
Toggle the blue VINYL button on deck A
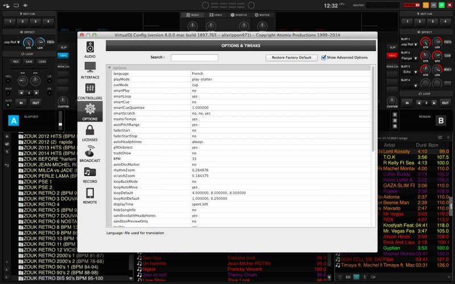[x=63, y=56]
